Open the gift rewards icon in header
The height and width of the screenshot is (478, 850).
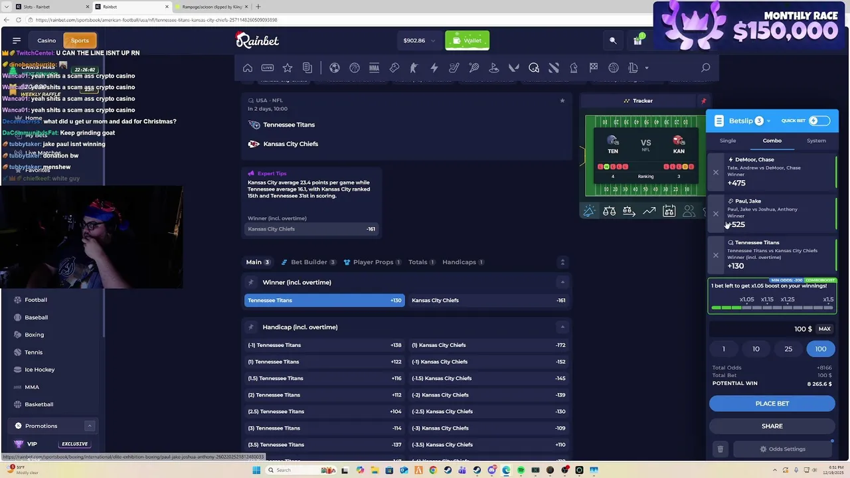point(637,40)
